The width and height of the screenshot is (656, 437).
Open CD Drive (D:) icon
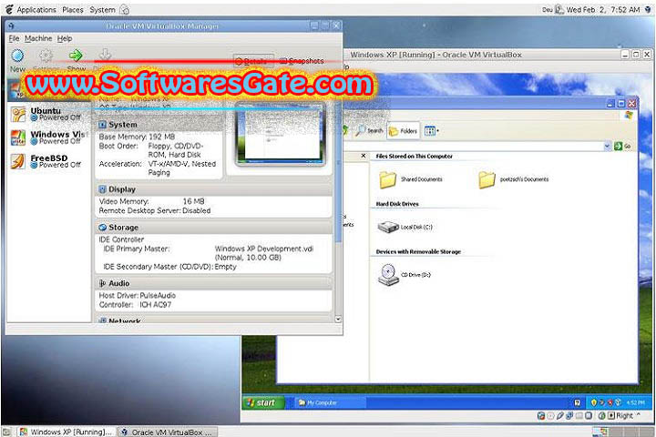pos(388,275)
